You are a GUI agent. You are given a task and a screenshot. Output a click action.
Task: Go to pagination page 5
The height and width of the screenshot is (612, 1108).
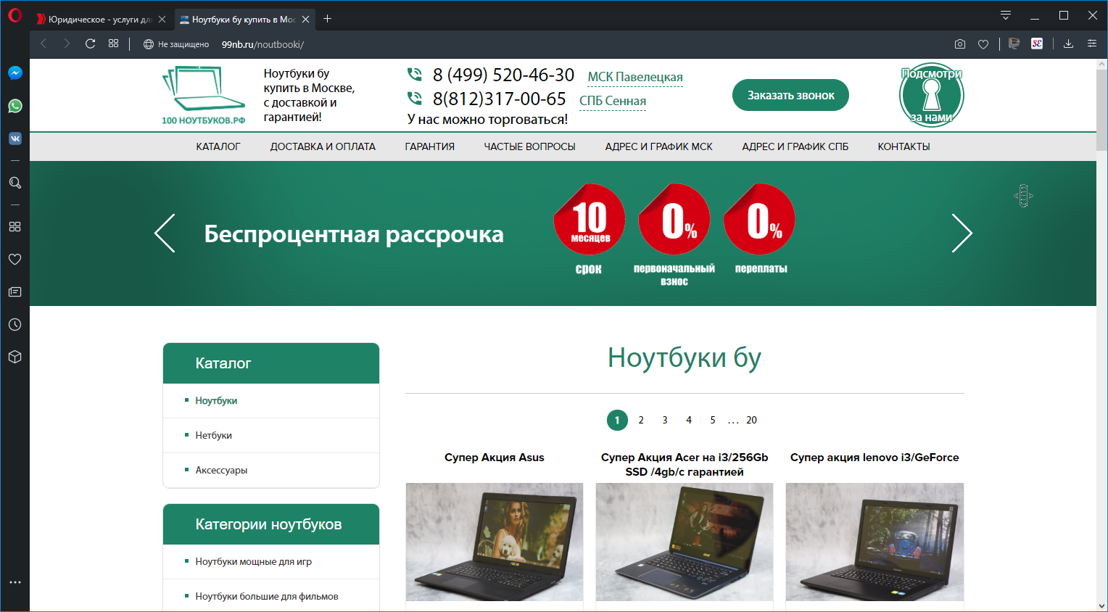tap(713, 420)
